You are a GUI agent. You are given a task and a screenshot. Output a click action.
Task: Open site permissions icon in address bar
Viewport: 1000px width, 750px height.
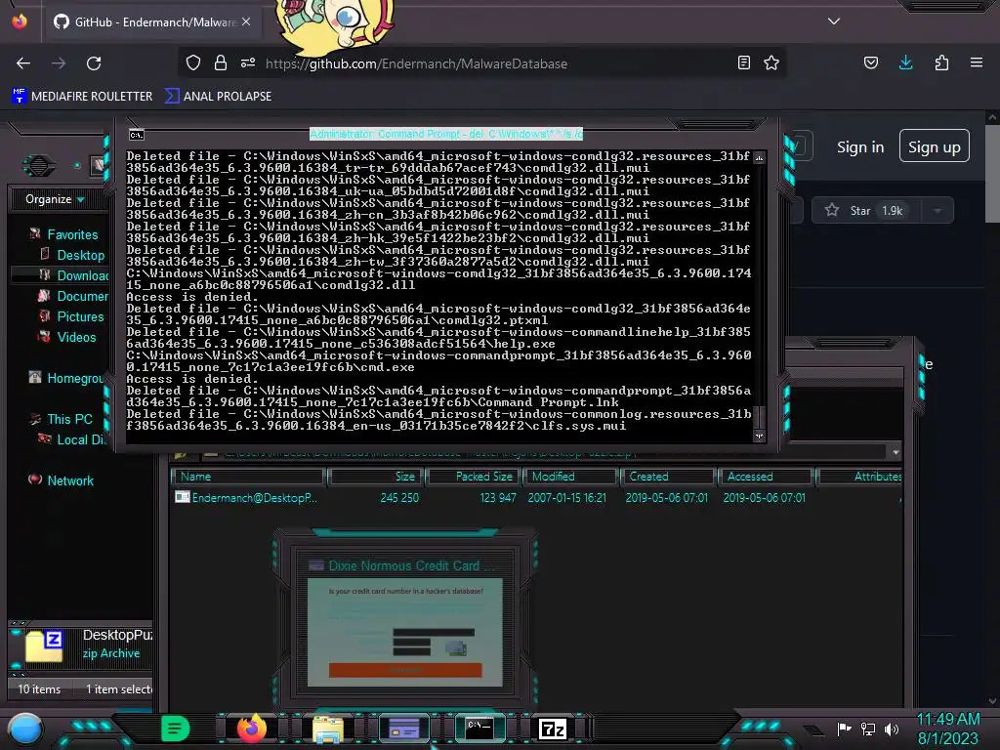click(248, 62)
